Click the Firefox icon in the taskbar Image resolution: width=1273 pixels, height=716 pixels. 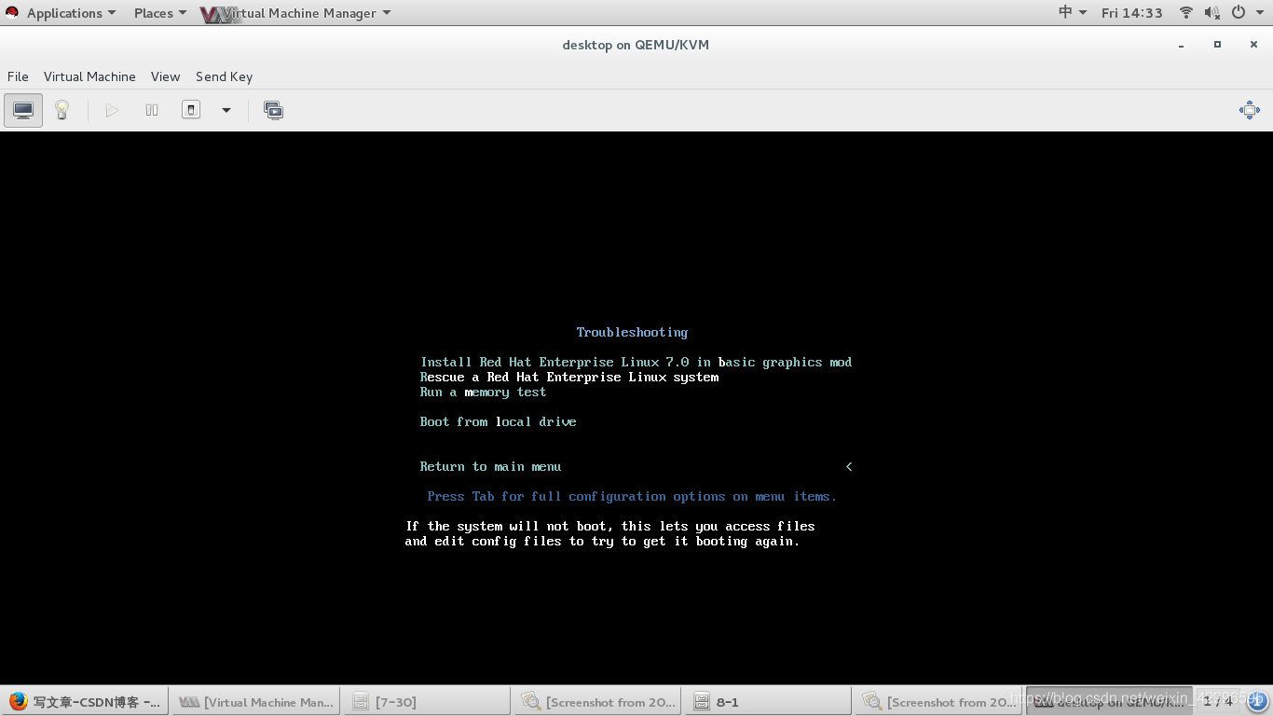click(x=18, y=702)
